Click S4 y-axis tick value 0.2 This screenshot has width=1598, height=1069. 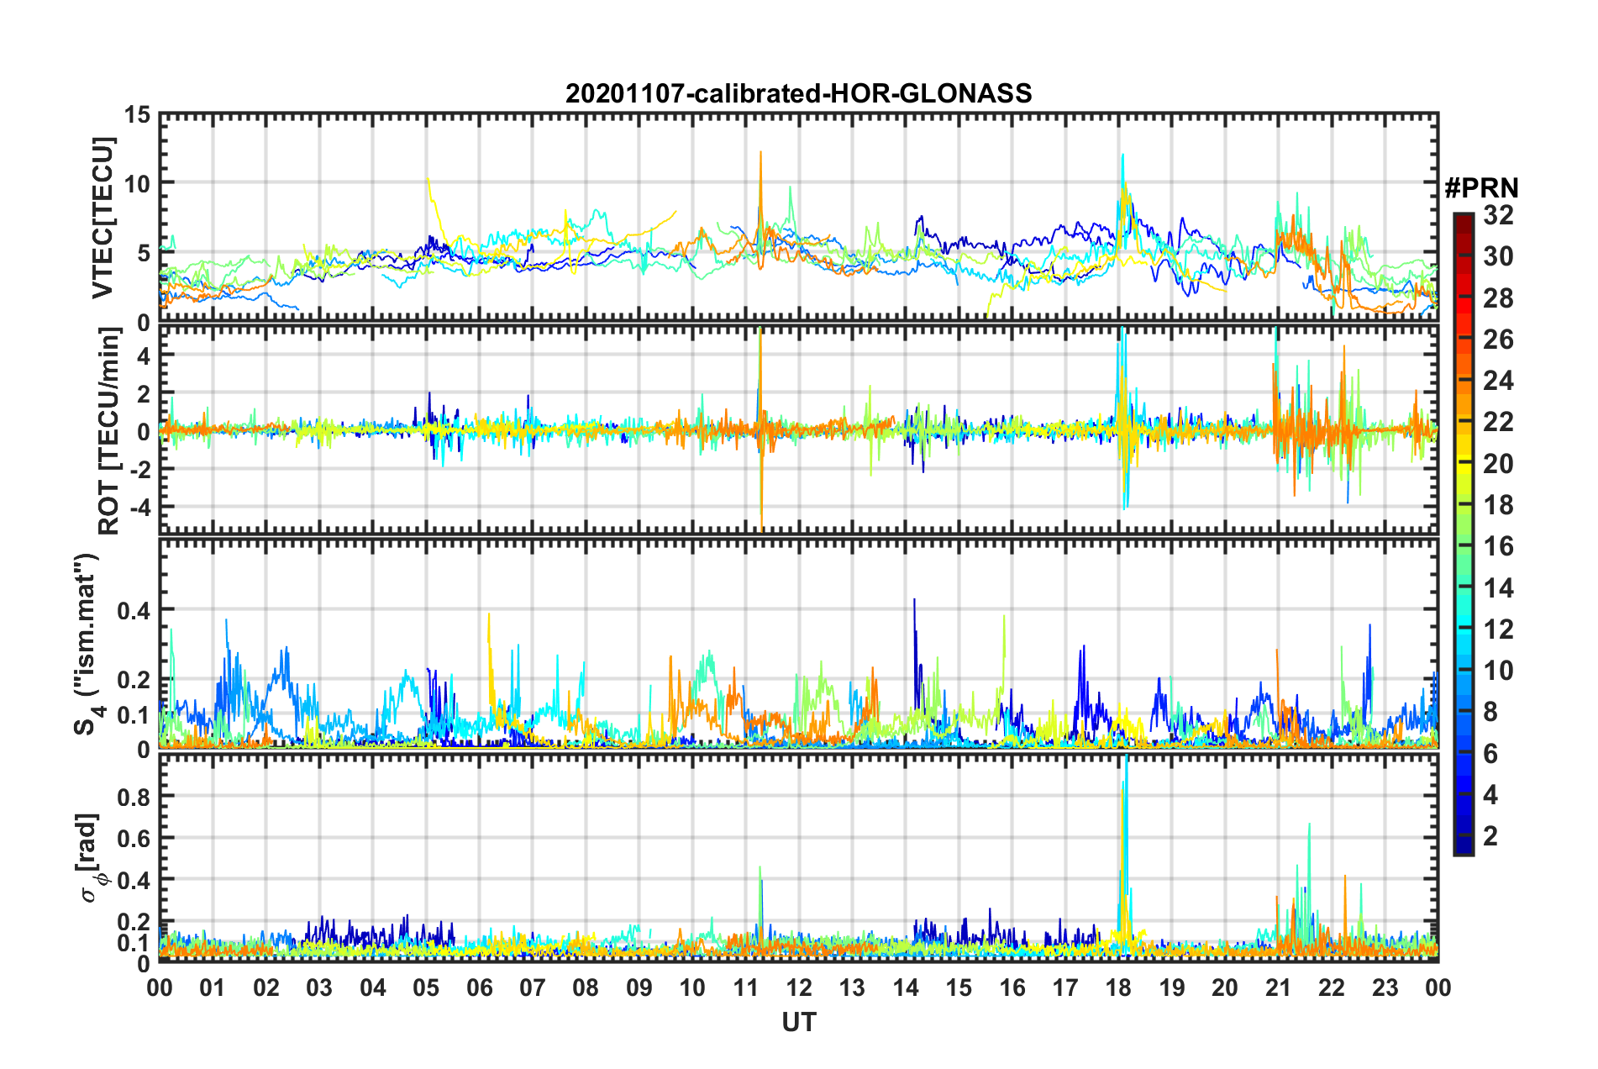(134, 680)
